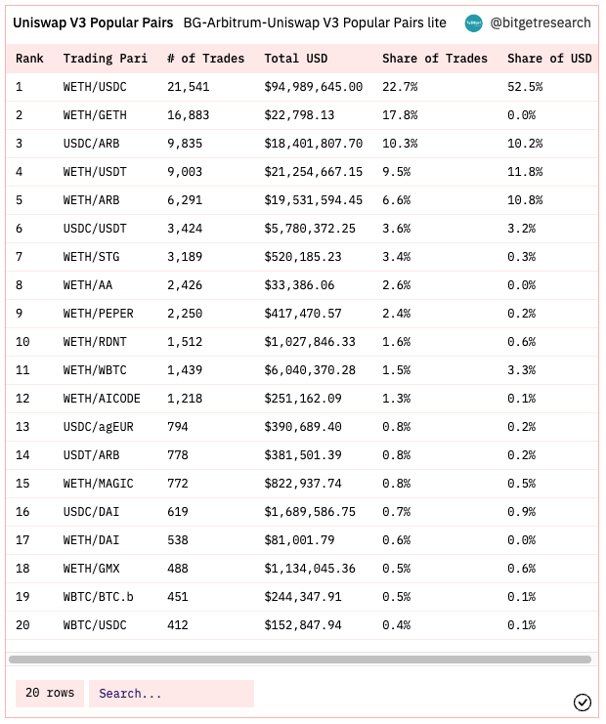The width and height of the screenshot is (606, 724).
Task: Open the @bitgetresearch profile link
Action: point(540,22)
